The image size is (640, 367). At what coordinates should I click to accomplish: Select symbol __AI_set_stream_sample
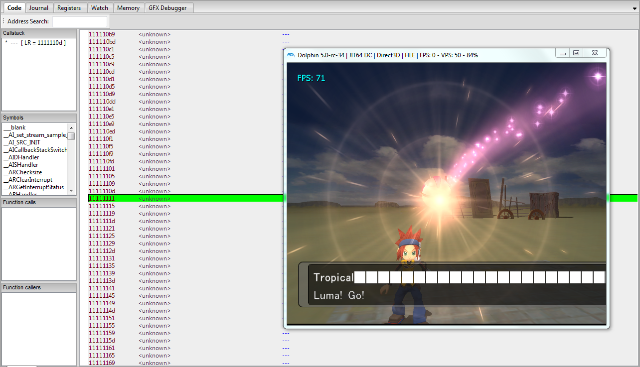[x=35, y=135]
